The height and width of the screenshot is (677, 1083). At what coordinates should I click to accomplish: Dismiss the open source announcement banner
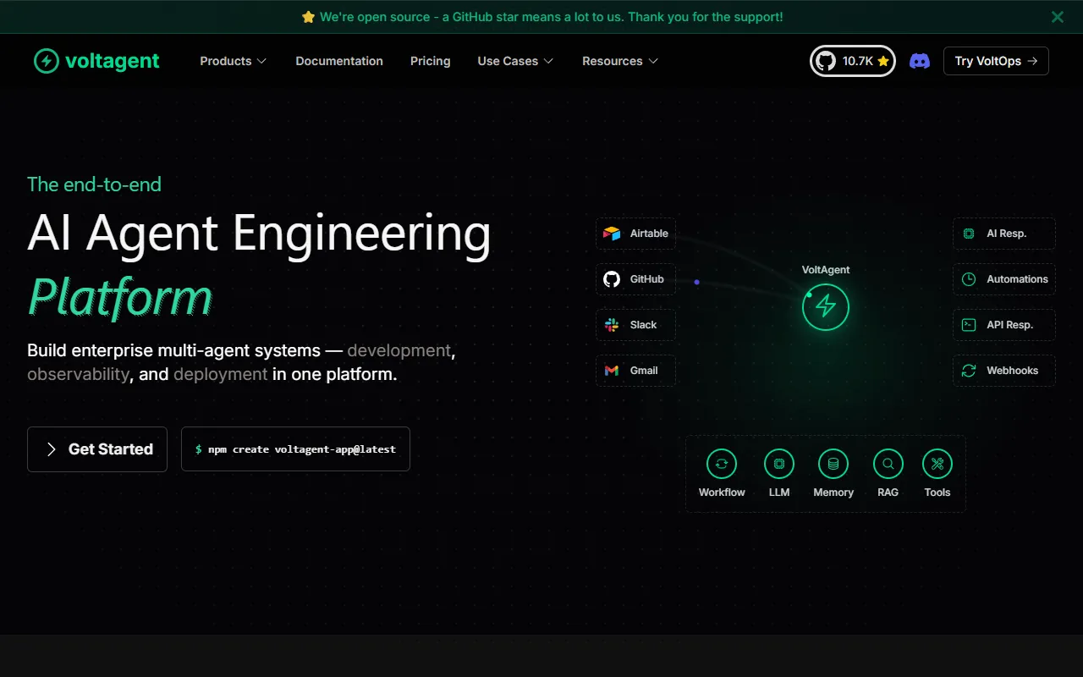pos(1058,17)
